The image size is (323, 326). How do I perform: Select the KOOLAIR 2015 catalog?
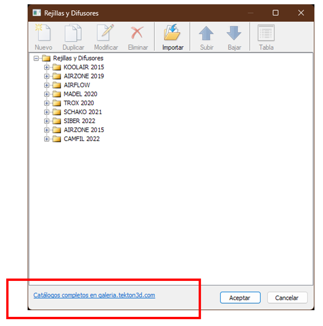click(x=84, y=67)
